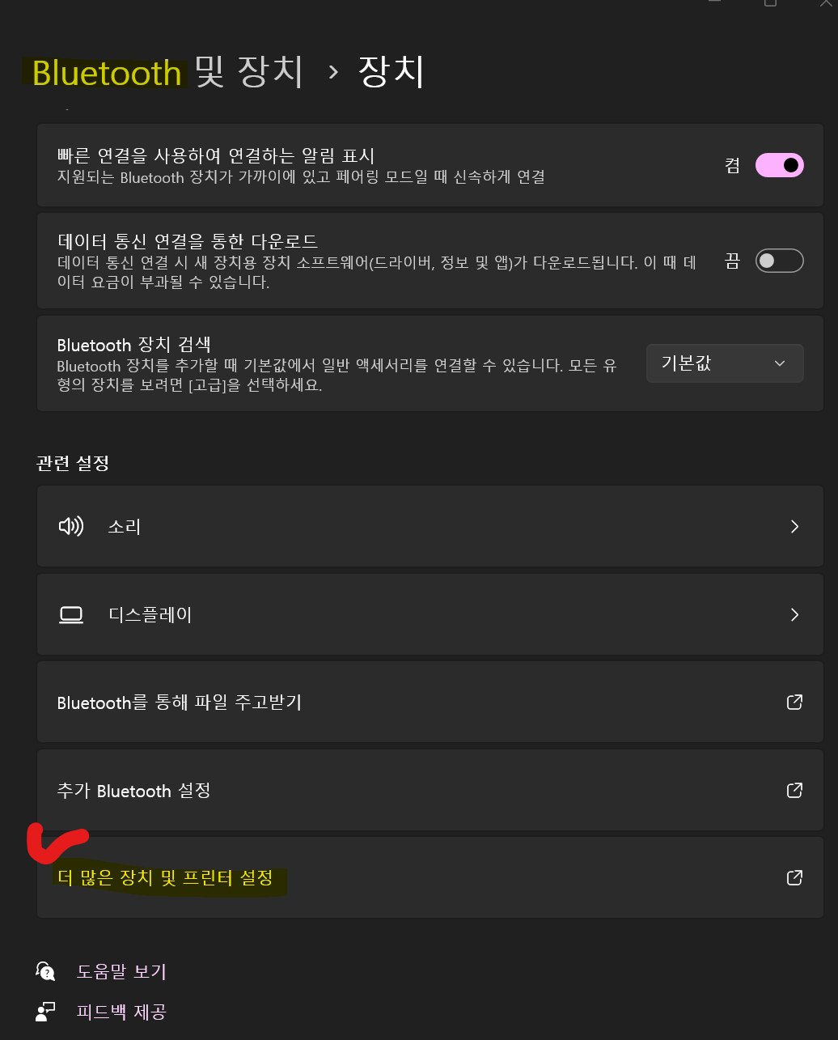Go back to Bluetooth 및 장치 breadcrumb
838x1040 pixels.
pyautogui.click(x=167, y=72)
